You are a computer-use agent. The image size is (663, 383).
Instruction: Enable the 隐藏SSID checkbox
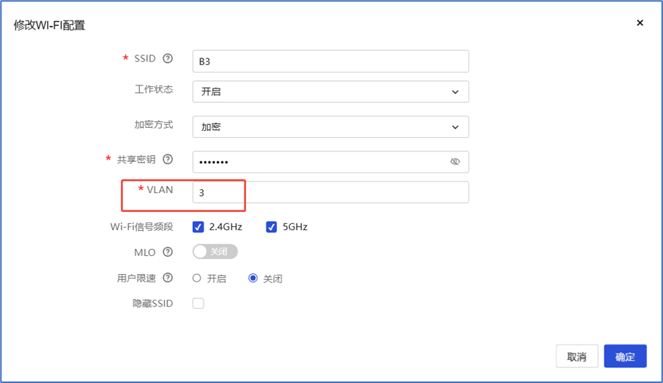[198, 304]
